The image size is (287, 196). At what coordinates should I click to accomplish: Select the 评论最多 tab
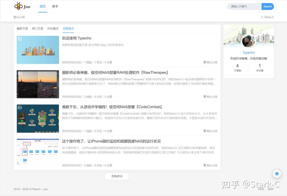click(53, 28)
